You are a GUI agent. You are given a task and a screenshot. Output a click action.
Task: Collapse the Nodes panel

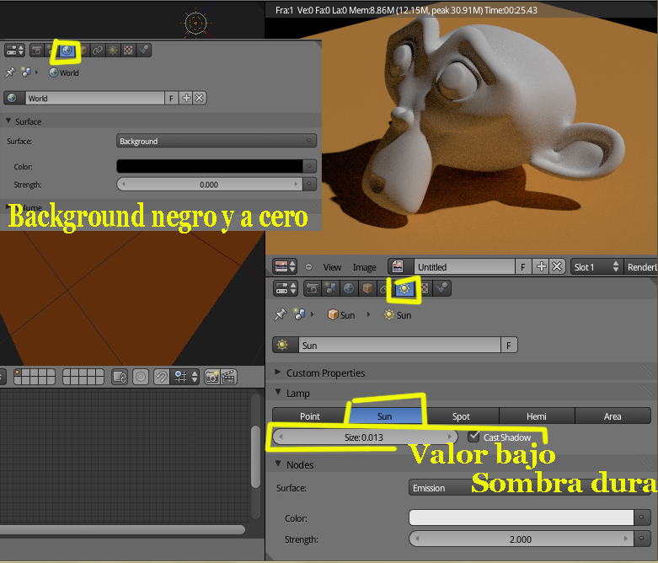278,464
